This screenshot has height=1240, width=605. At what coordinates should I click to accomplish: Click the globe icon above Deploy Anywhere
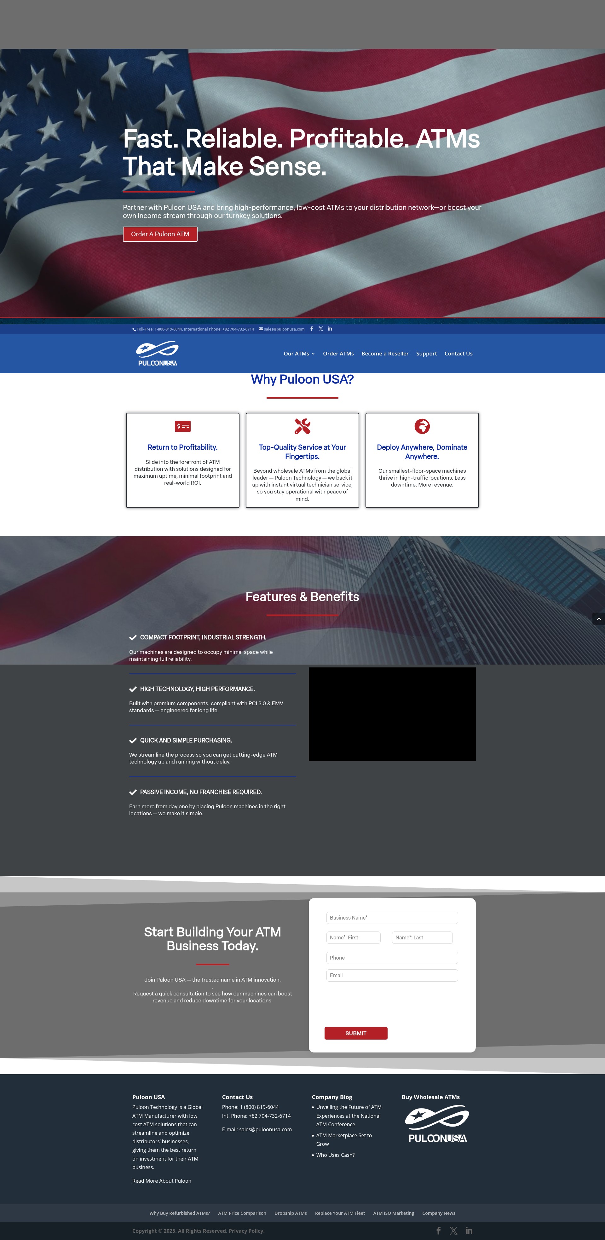point(422,426)
